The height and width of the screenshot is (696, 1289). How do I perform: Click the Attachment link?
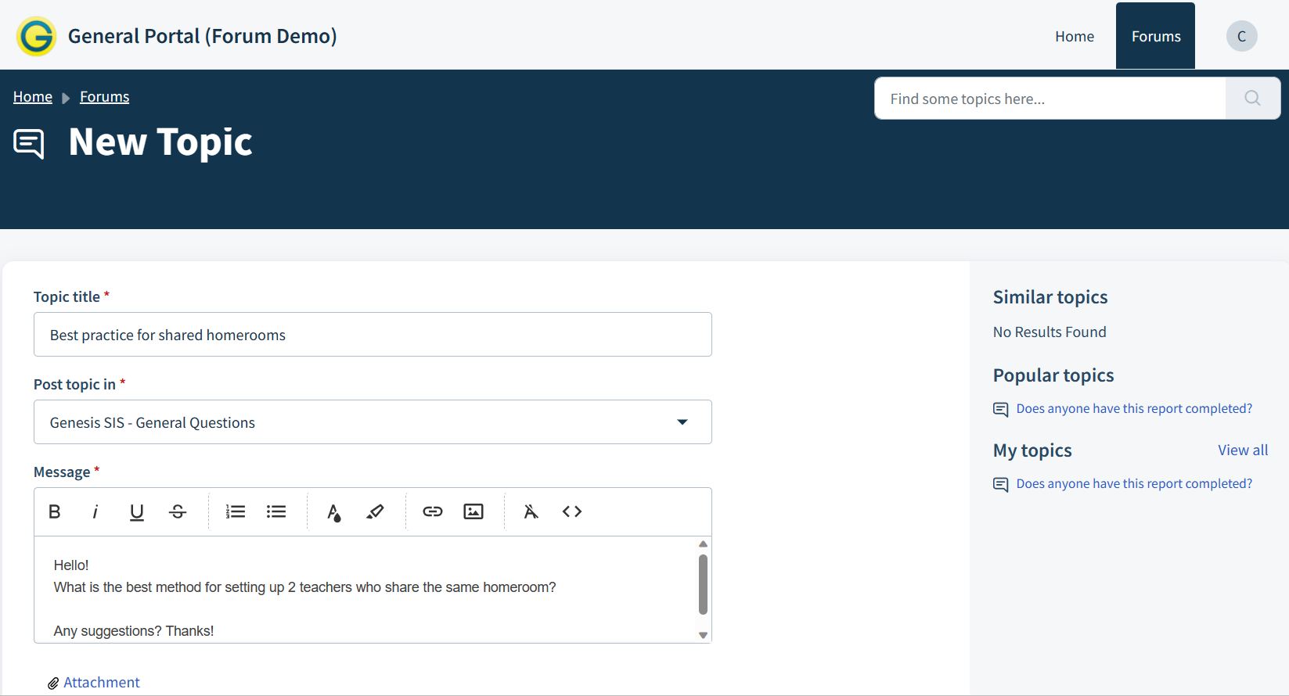coord(102,683)
